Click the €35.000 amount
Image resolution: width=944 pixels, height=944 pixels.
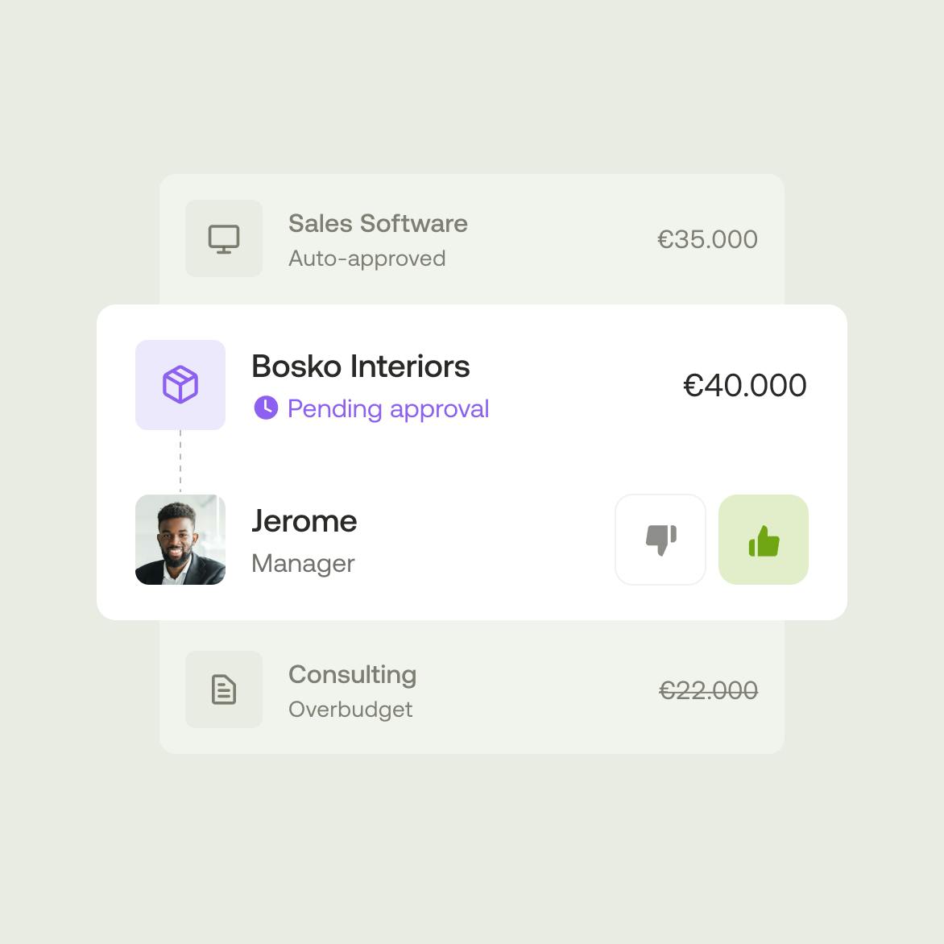[x=707, y=239]
